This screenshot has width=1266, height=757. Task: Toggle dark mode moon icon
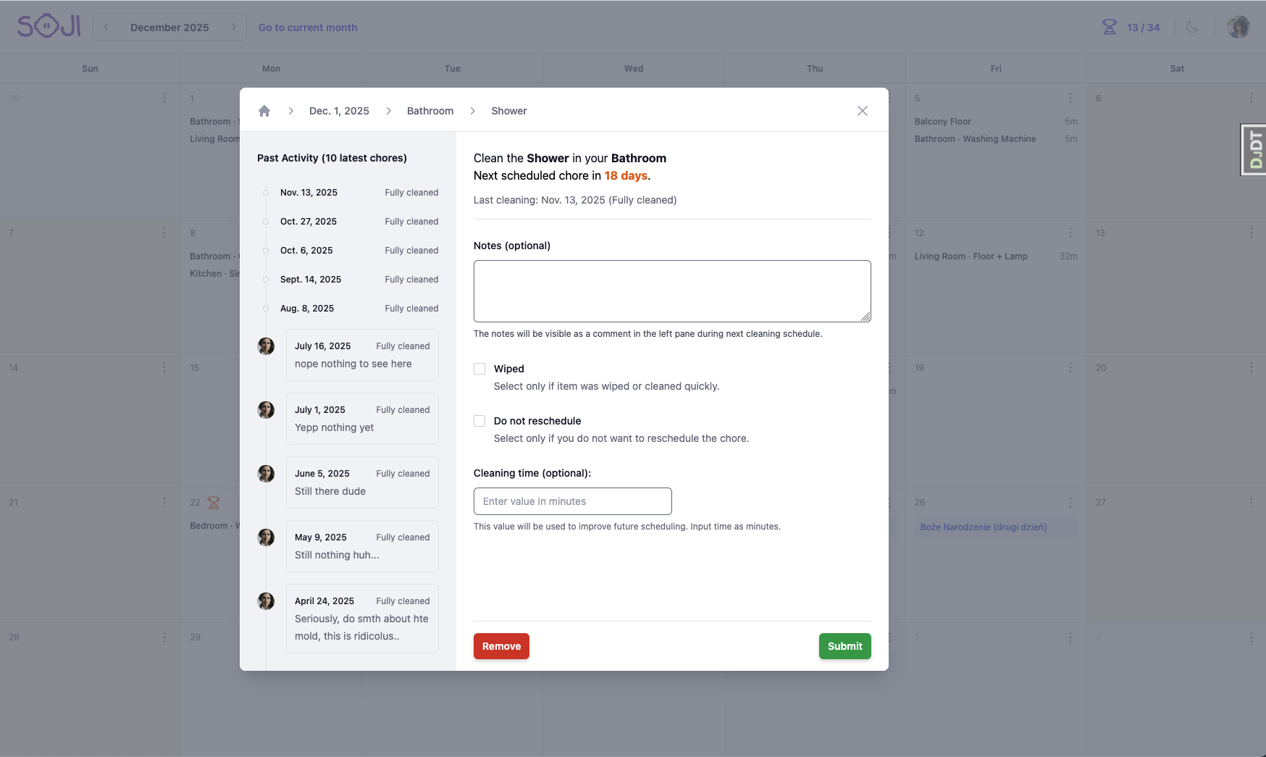[x=1192, y=28]
